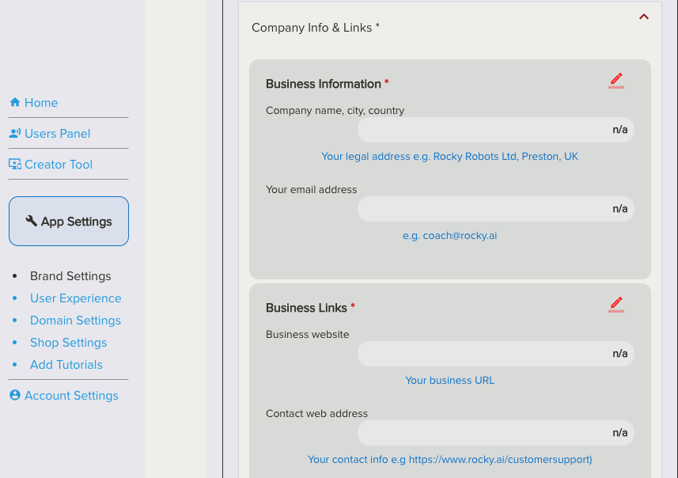Collapse the Company Info & Links section
The width and height of the screenshot is (678, 478).
[644, 17]
